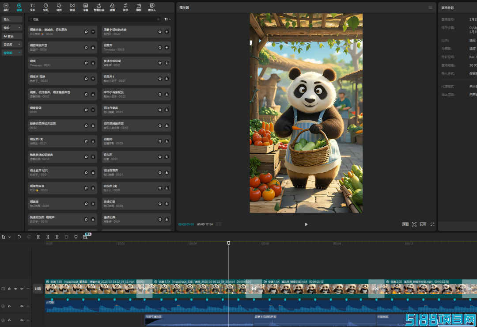Mute the main video track
This screenshot has width=477, height=327.
tap(22, 289)
